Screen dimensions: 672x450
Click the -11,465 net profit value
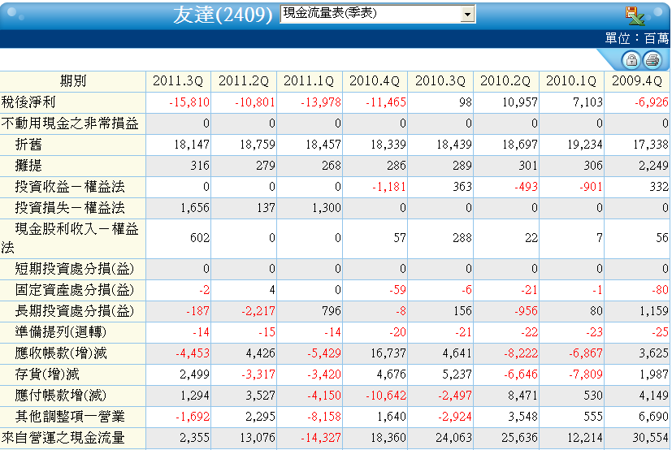386,102
